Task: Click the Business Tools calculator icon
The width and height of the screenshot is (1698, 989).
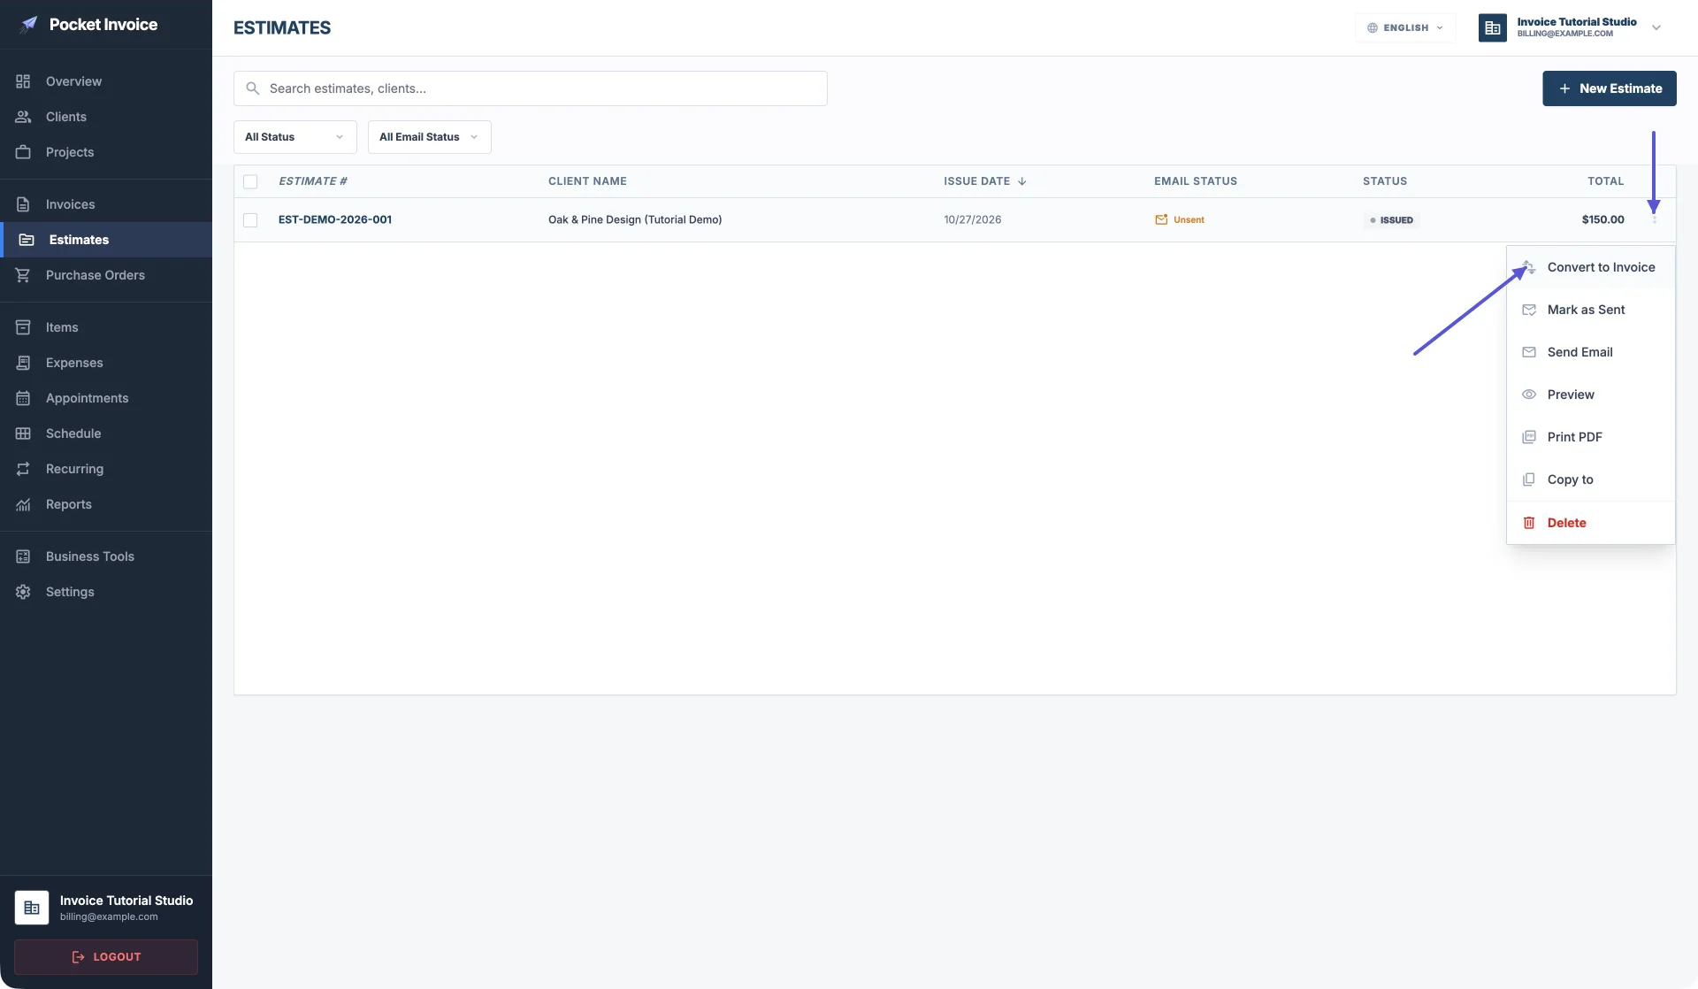Action: click(x=23, y=556)
